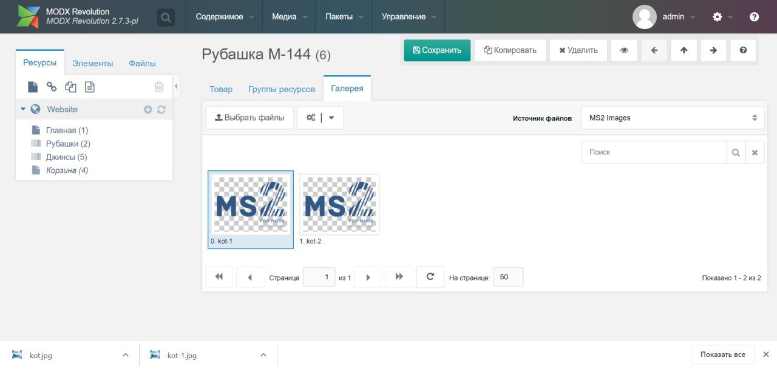This screenshot has width=777, height=369.
Task: Open the Пакеты menu
Action: click(x=344, y=17)
